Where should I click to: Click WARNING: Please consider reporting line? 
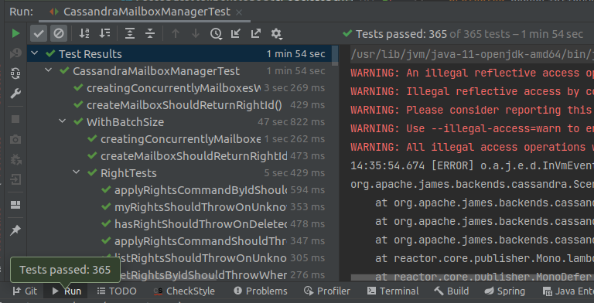[x=472, y=110]
